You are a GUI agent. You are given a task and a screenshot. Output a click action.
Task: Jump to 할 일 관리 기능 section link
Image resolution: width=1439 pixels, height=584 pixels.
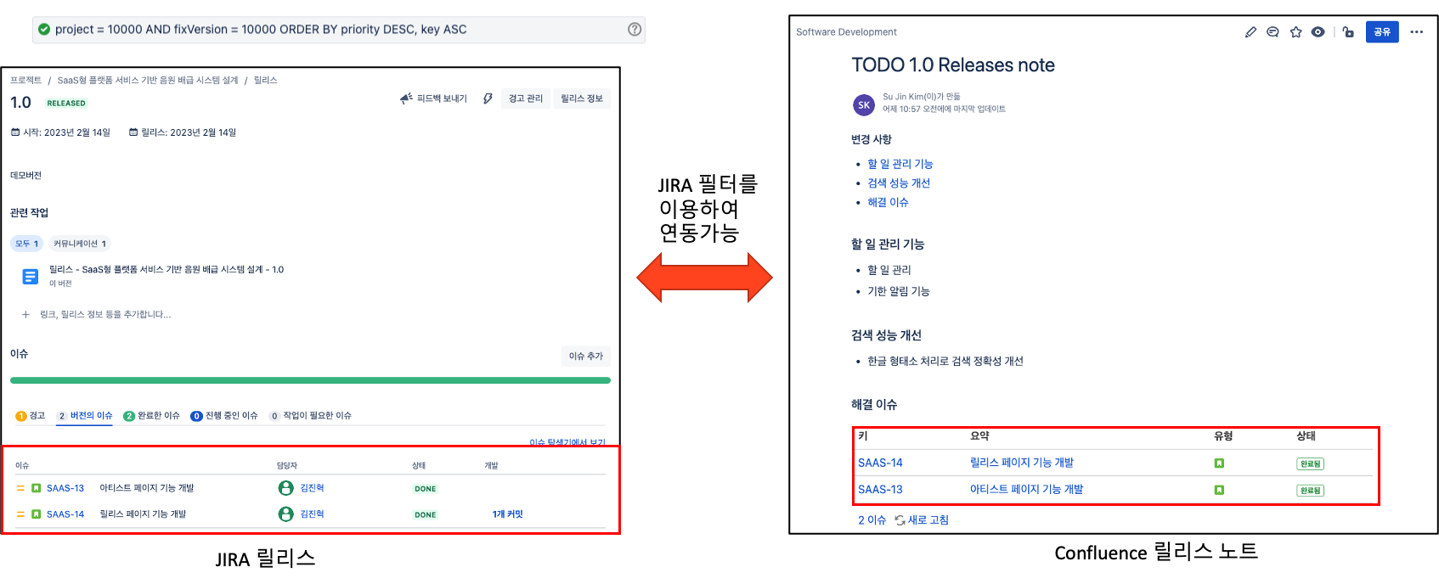pyautogui.click(x=900, y=164)
